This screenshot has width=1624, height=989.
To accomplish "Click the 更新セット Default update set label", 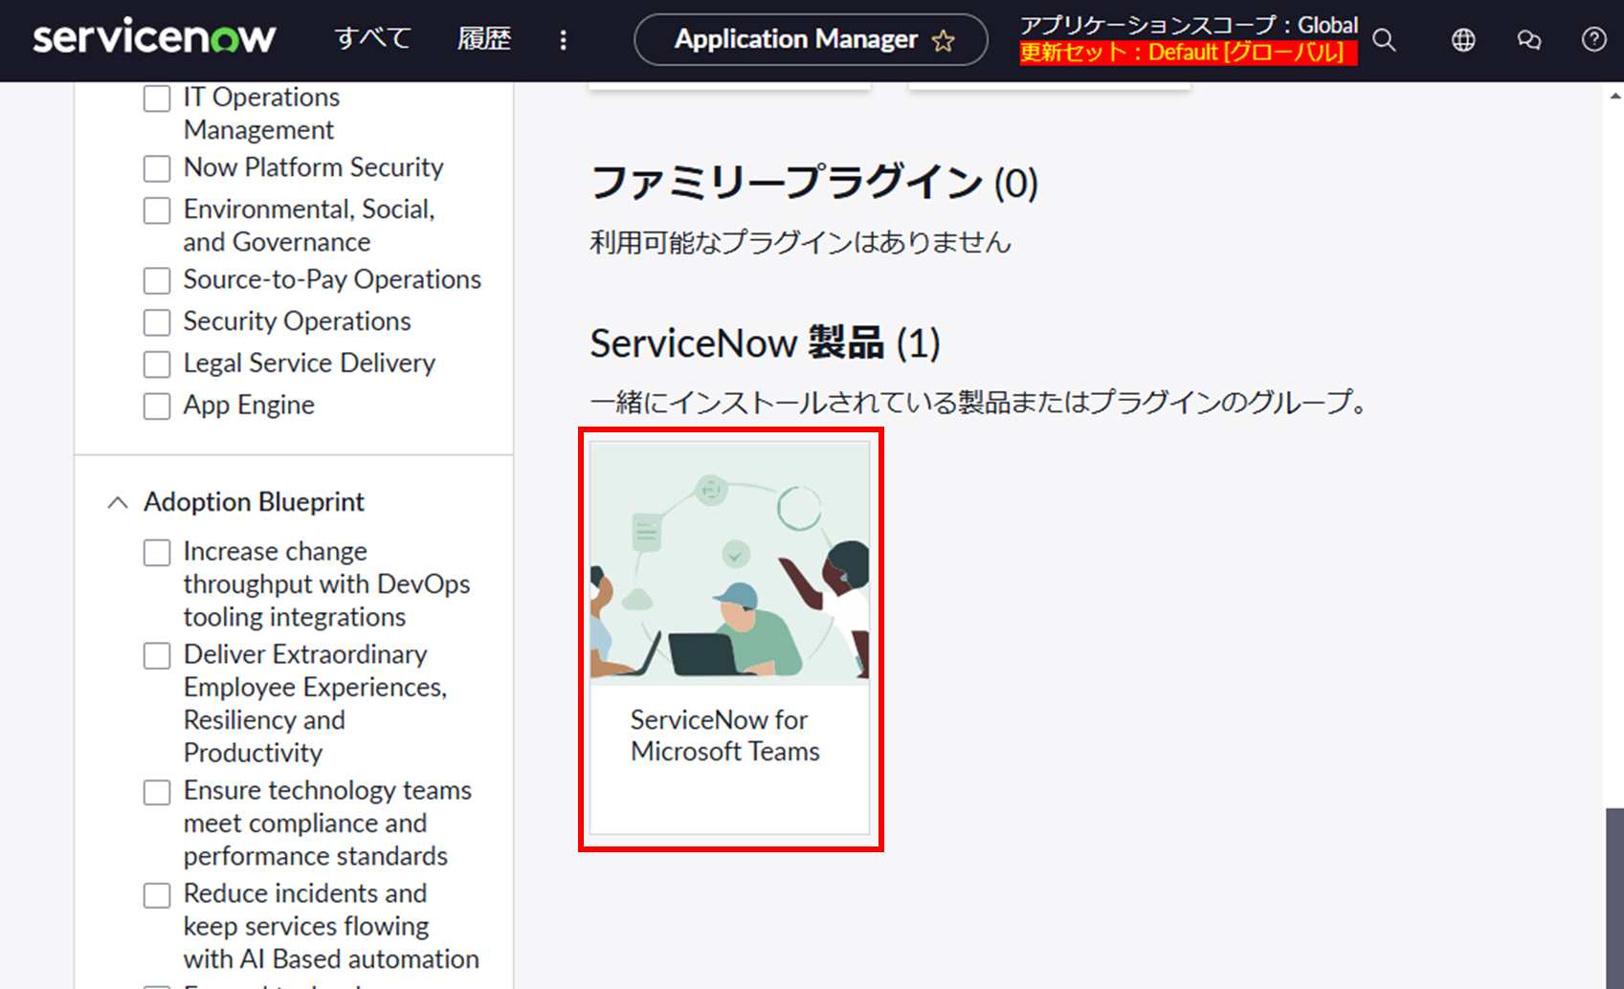I will coord(1188,53).
